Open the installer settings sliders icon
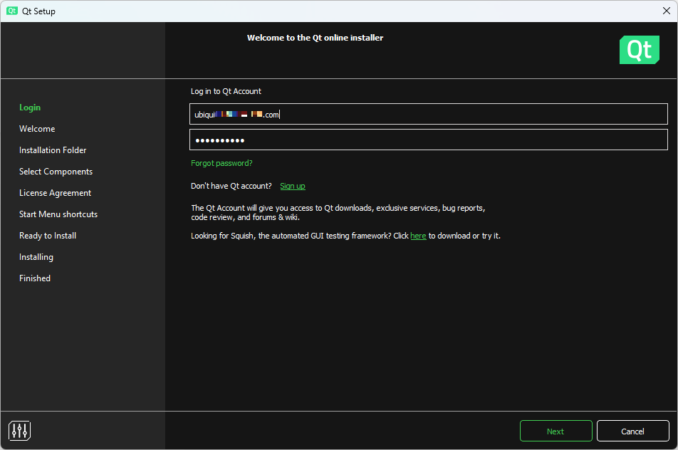Screen dimensions: 678x450 (19, 431)
